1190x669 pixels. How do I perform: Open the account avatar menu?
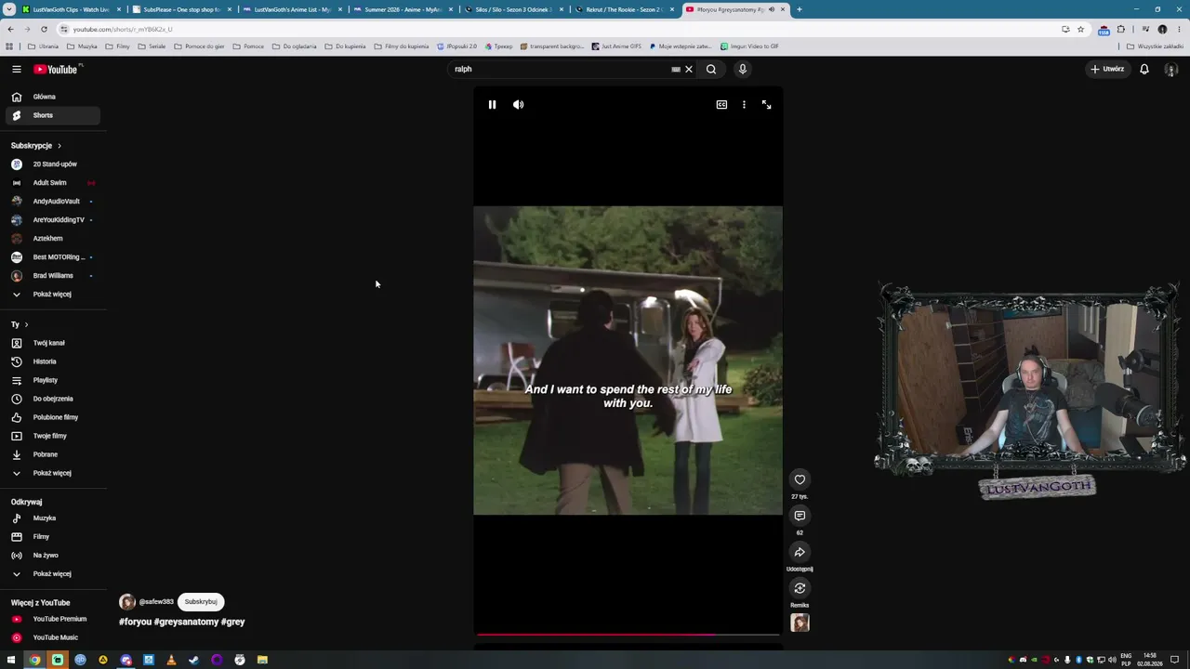pos(1171,69)
